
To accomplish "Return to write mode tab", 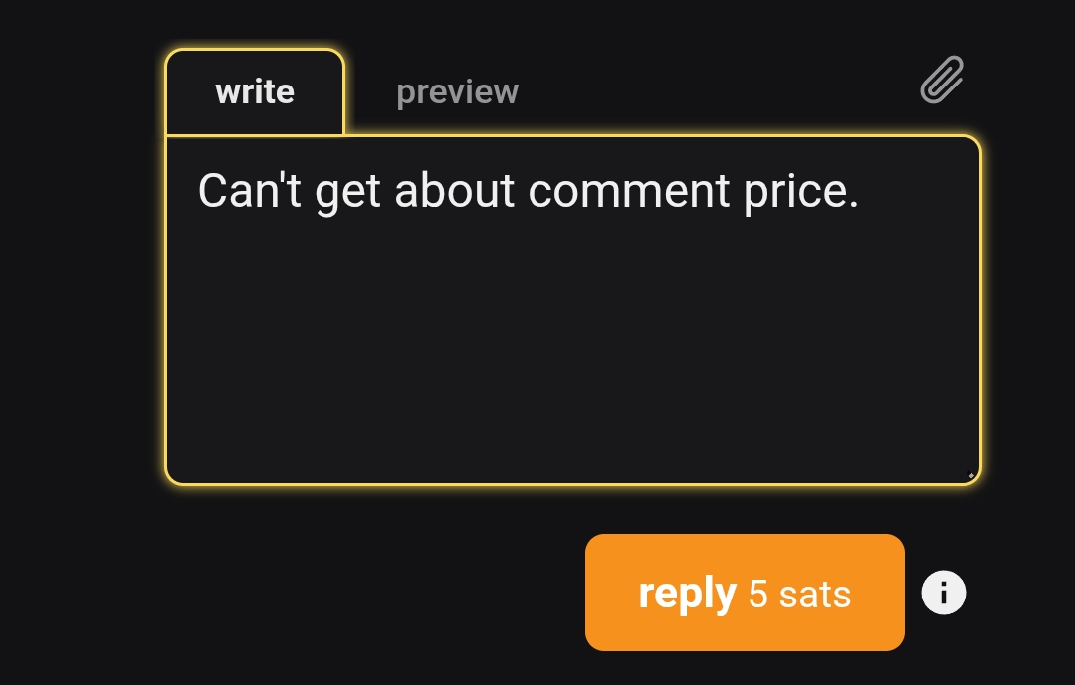I will 255,92.
